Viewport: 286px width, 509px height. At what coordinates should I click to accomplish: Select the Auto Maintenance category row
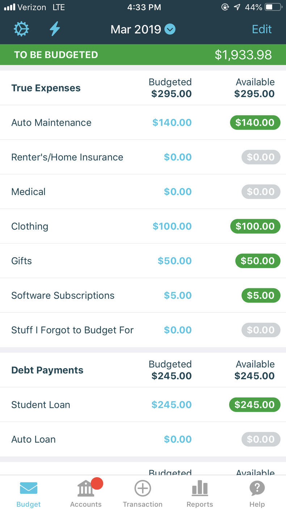[51, 122]
